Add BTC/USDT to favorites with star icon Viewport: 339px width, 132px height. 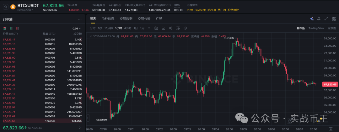(x=6, y=7)
